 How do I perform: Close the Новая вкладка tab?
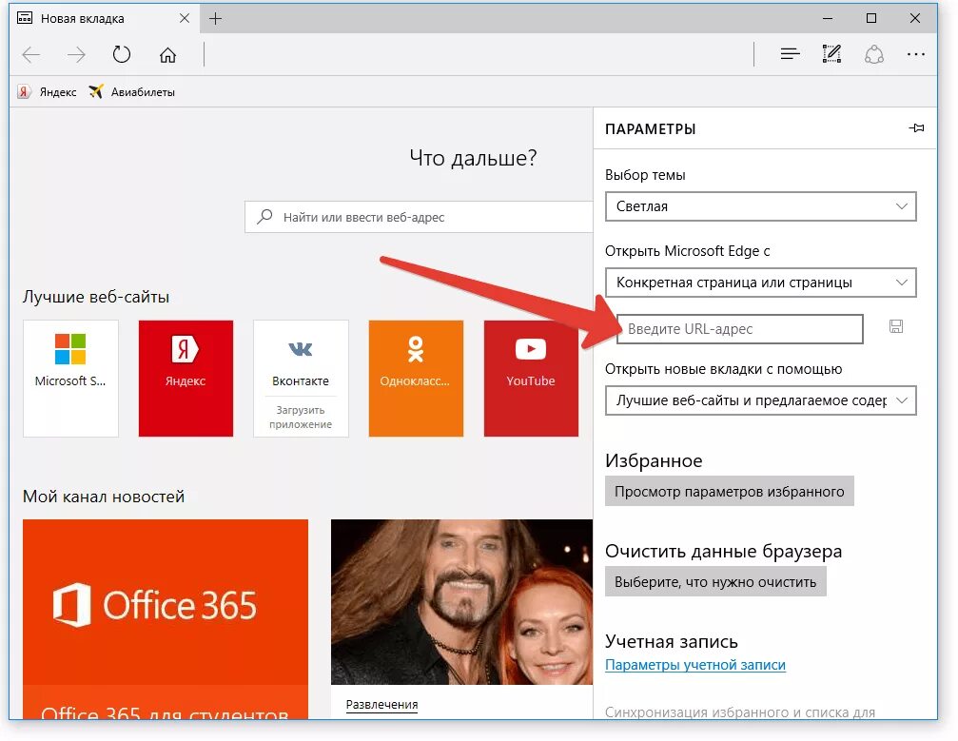tap(184, 18)
